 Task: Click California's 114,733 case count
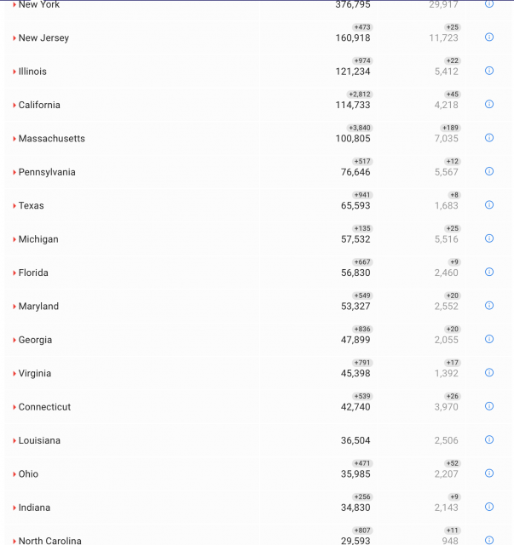[353, 106]
